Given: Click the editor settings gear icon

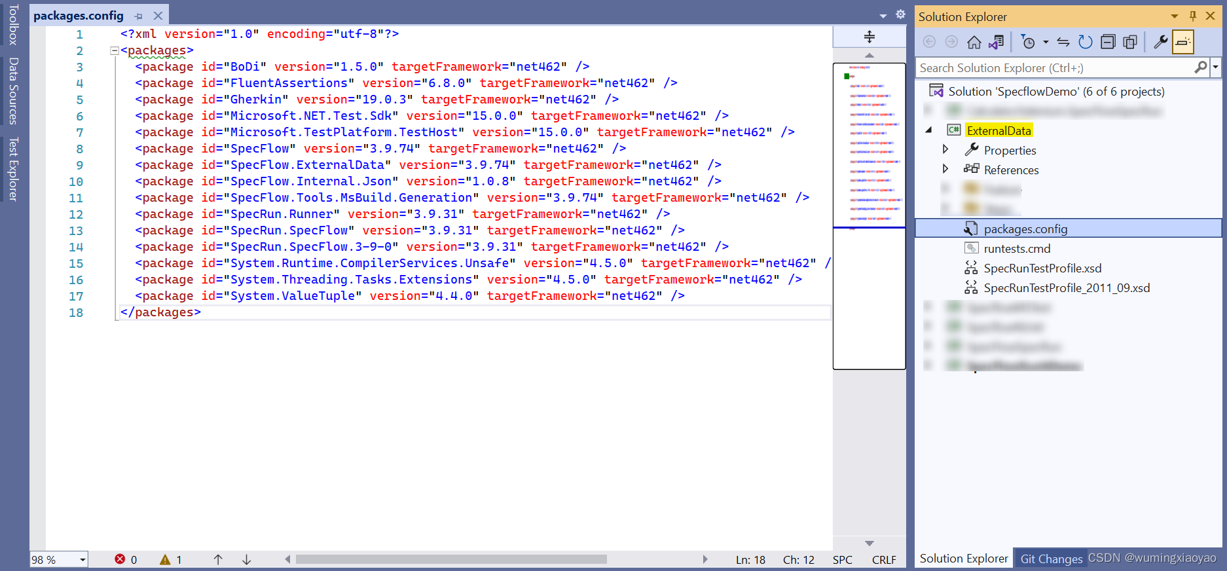Looking at the screenshot, I should [x=900, y=14].
